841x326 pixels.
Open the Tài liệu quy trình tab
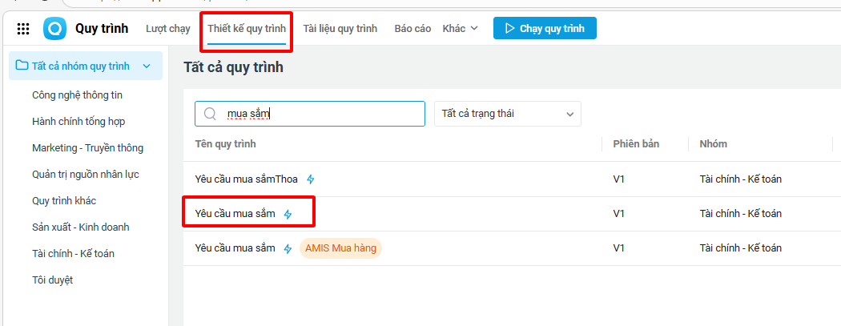coord(340,29)
